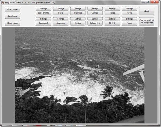Open Settings above the Tilt Shift button
Screen dimensions: 161x127
click(112, 19)
